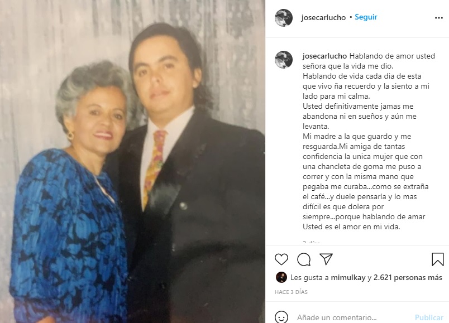Open comments with the speech bubble icon
The image size is (449, 323).
tap(304, 259)
